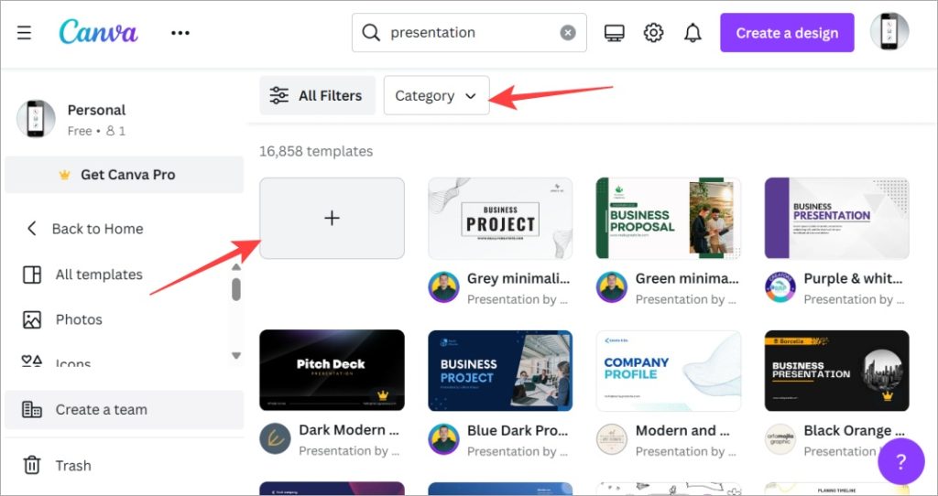Click the 'Personal' team name

coord(96,110)
